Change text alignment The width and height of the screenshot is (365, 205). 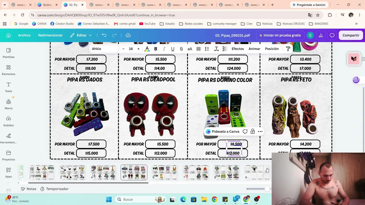click(198, 49)
